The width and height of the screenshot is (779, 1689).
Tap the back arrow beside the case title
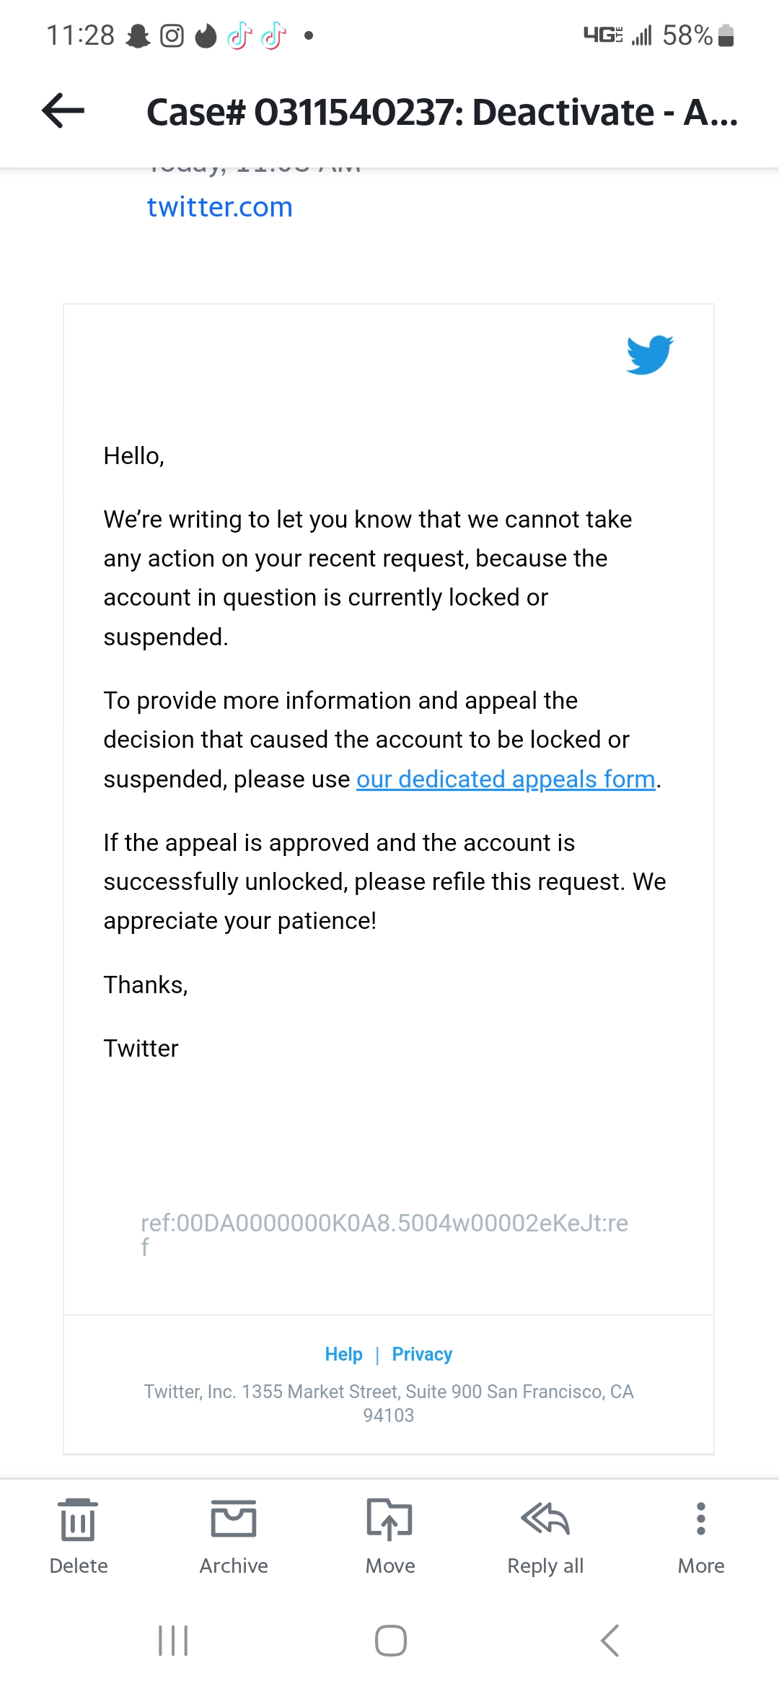pyautogui.click(x=61, y=112)
